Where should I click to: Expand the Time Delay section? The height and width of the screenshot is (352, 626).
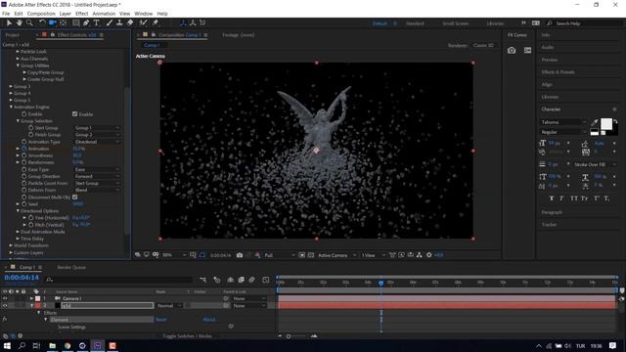18,239
